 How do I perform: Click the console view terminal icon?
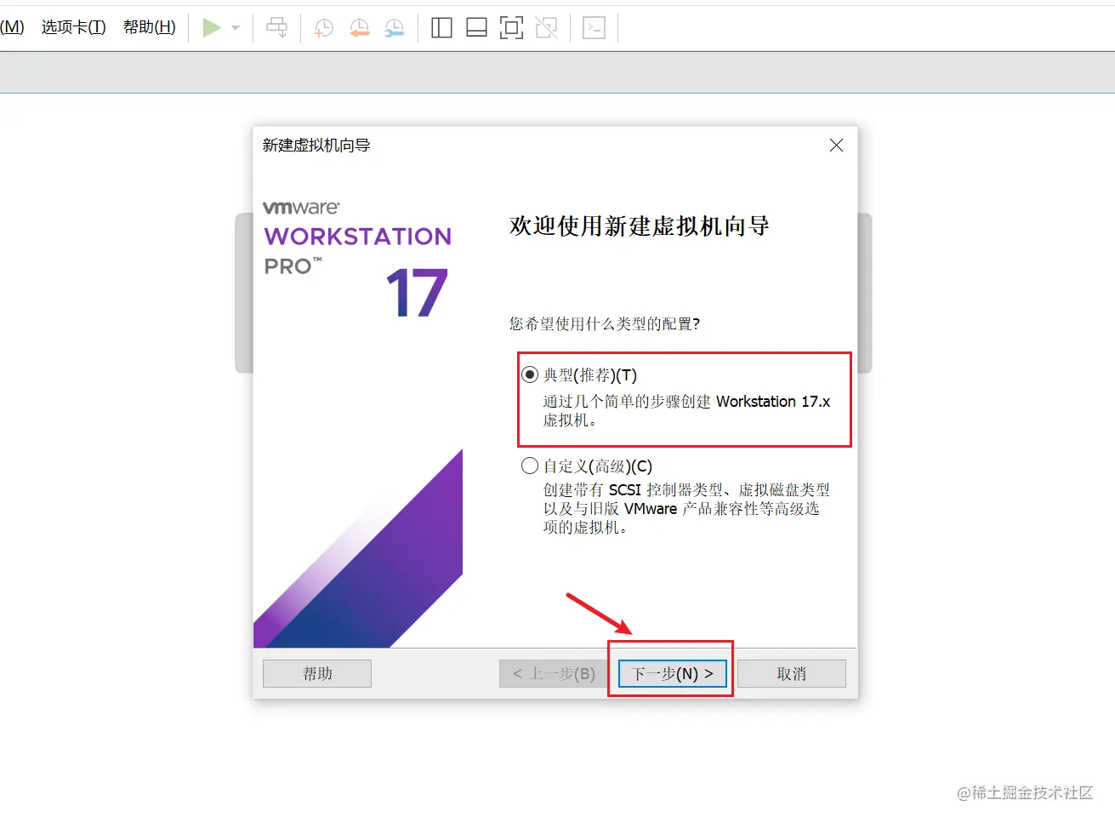tap(594, 28)
